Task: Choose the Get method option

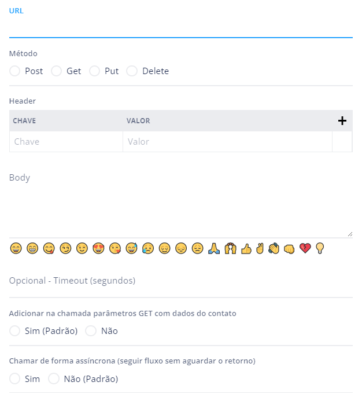Action: (x=56, y=71)
